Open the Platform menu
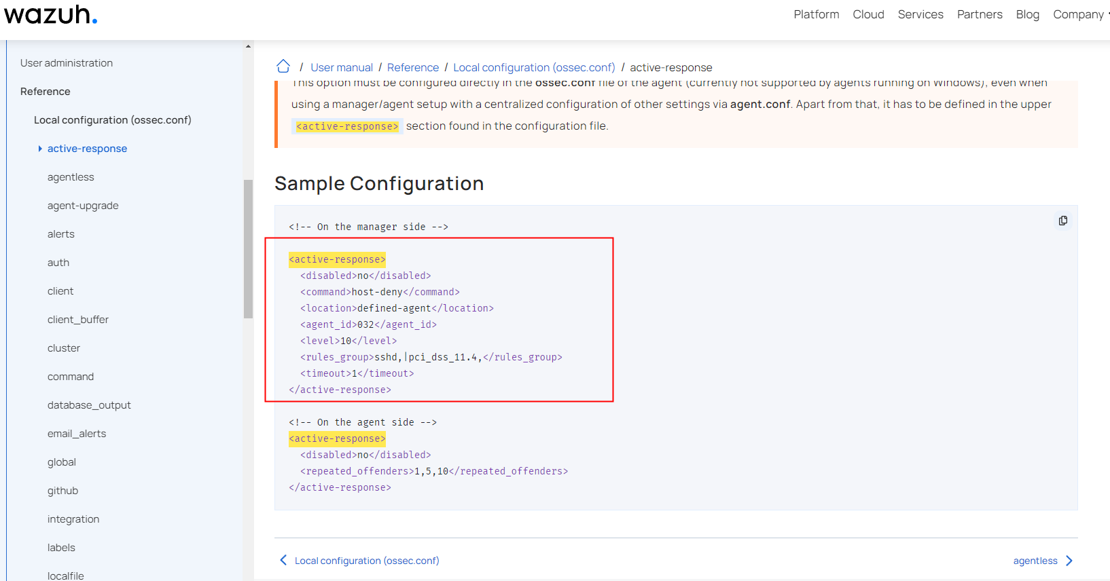Viewport: 1110px width, 581px height. [x=817, y=14]
